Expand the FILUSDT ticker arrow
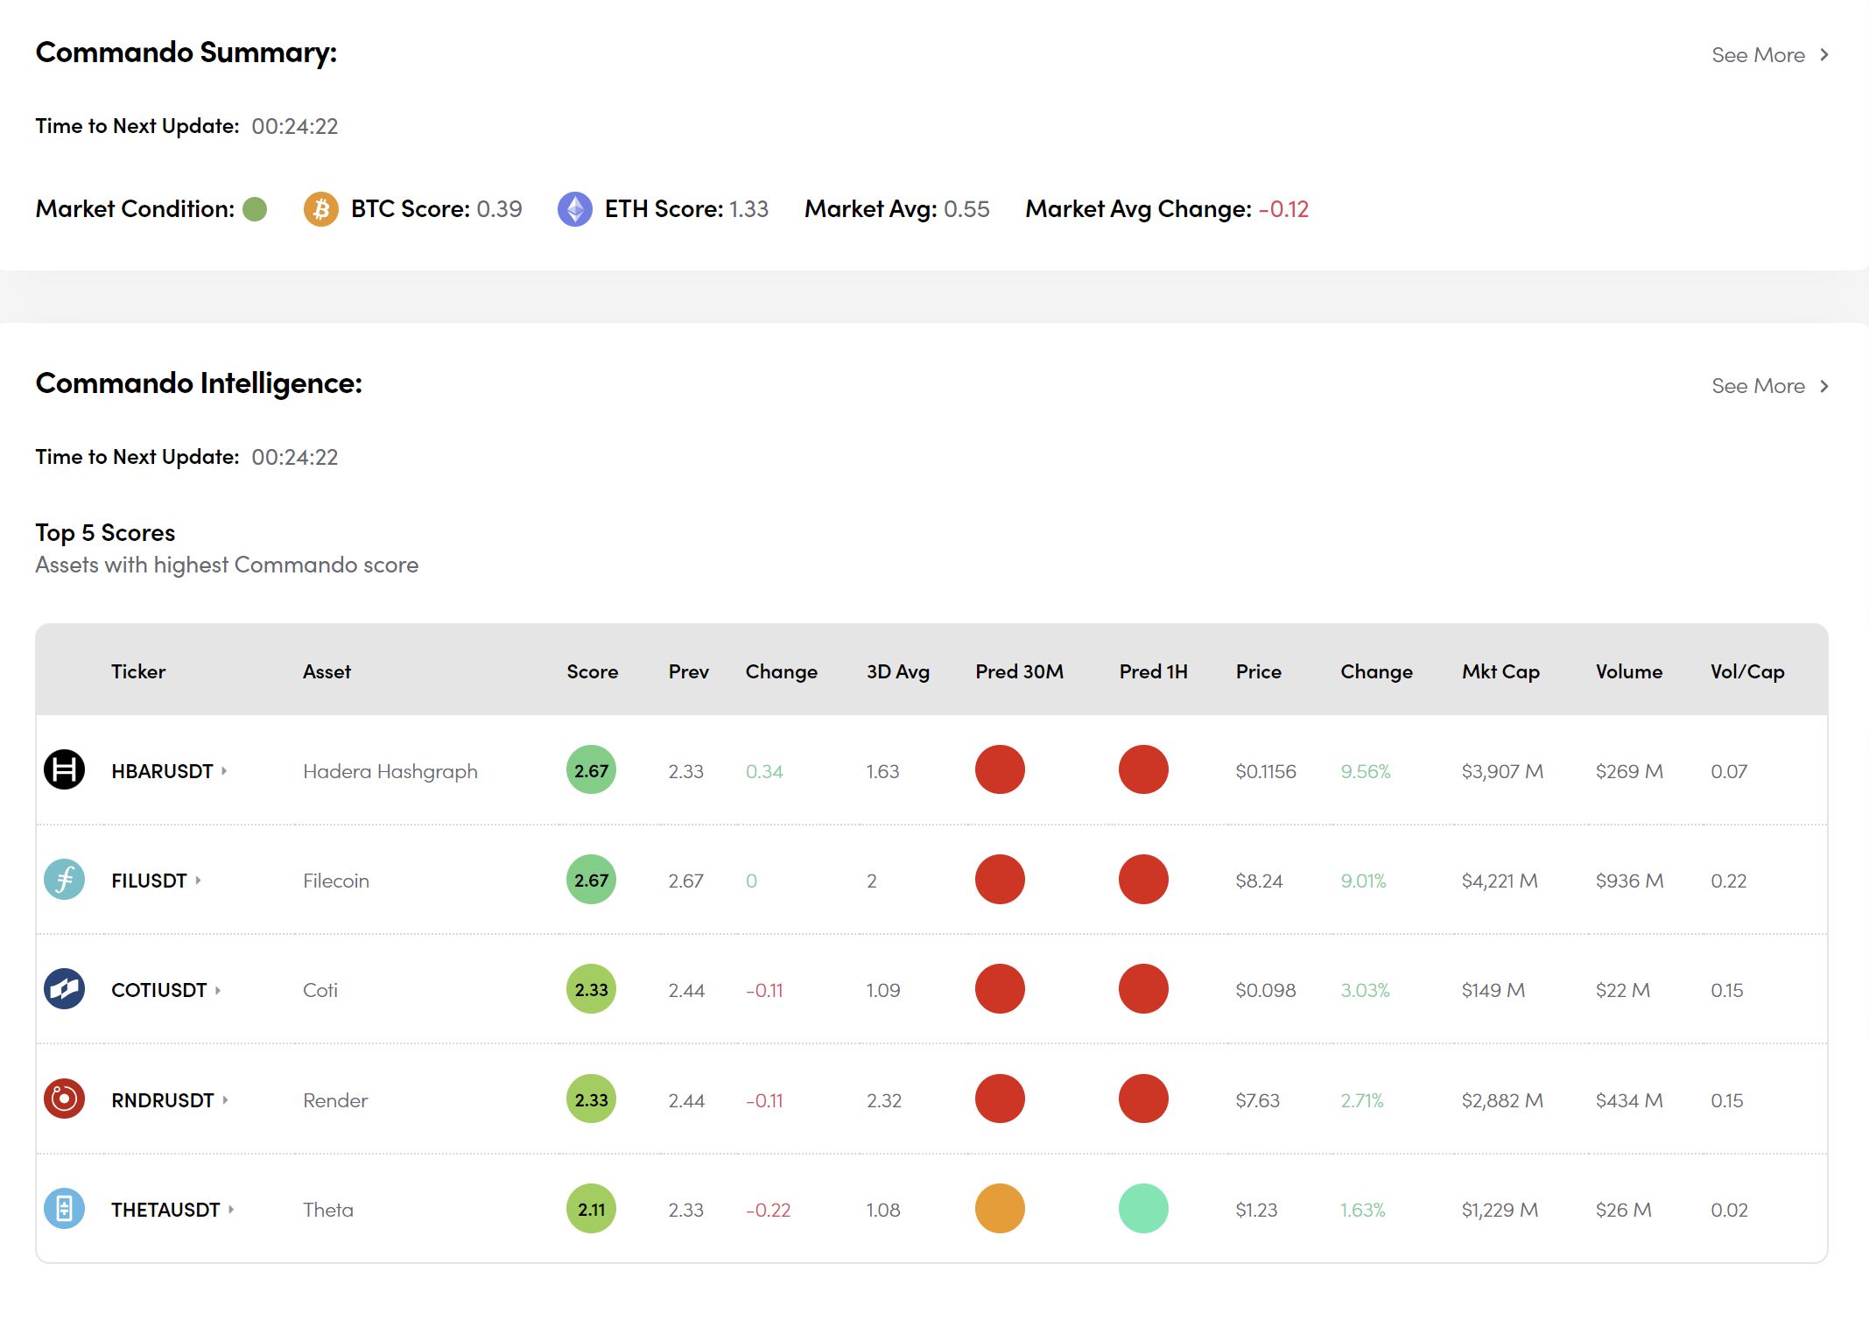This screenshot has height=1320, width=1869. (199, 880)
